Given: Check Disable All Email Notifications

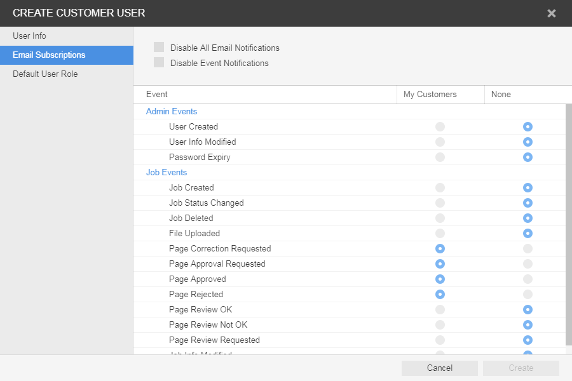Looking at the screenshot, I should tap(159, 48).
